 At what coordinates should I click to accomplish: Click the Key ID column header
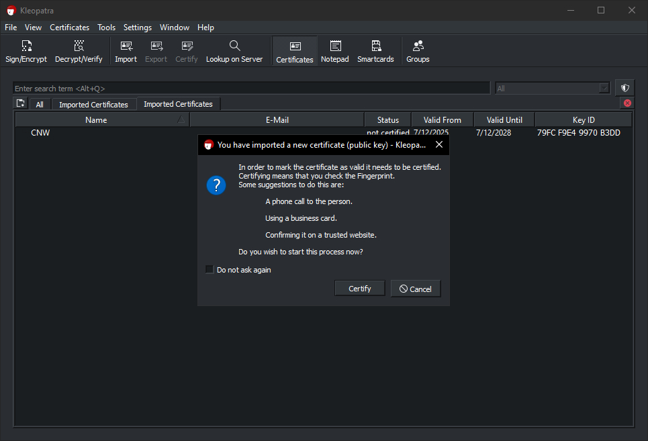coord(584,119)
